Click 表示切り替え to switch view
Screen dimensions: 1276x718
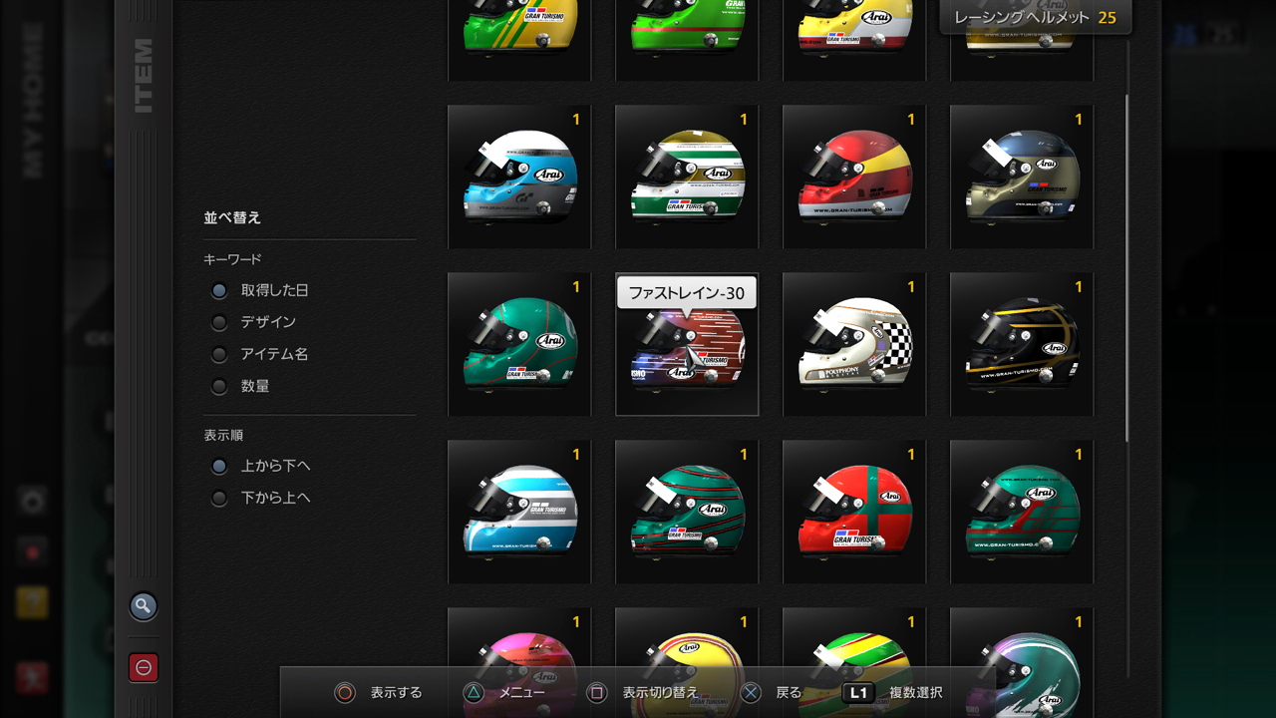(x=661, y=692)
